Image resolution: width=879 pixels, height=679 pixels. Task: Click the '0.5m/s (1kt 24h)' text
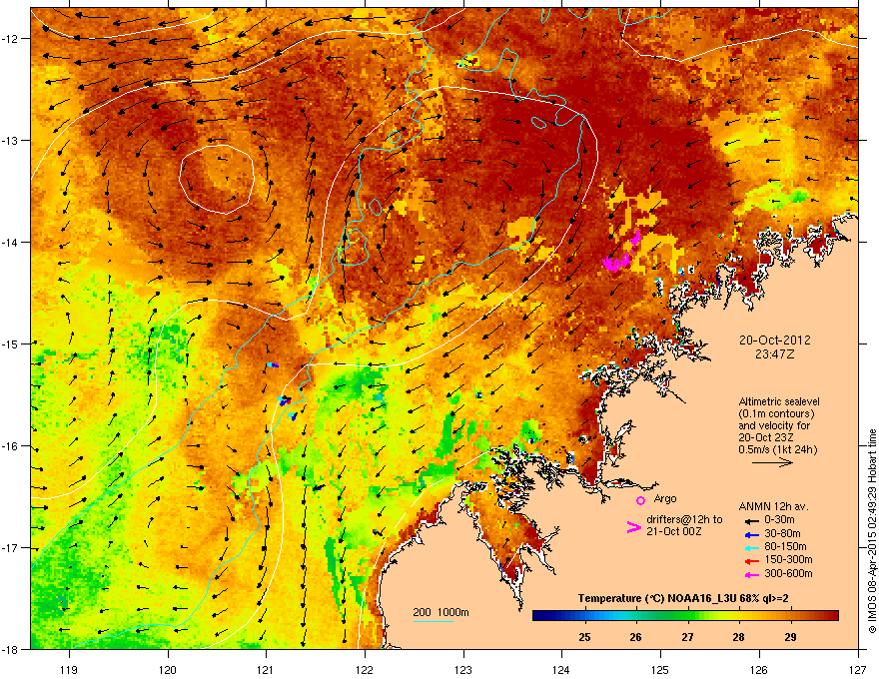[778, 449]
